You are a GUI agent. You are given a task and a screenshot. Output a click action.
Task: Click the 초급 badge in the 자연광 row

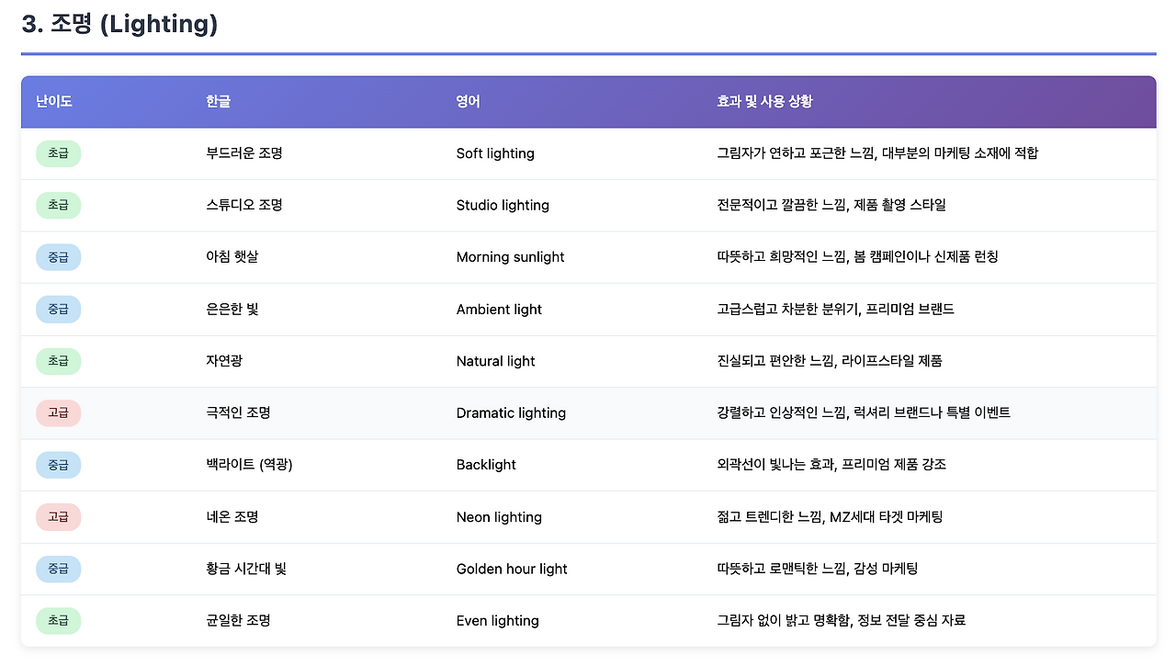tap(59, 361)
